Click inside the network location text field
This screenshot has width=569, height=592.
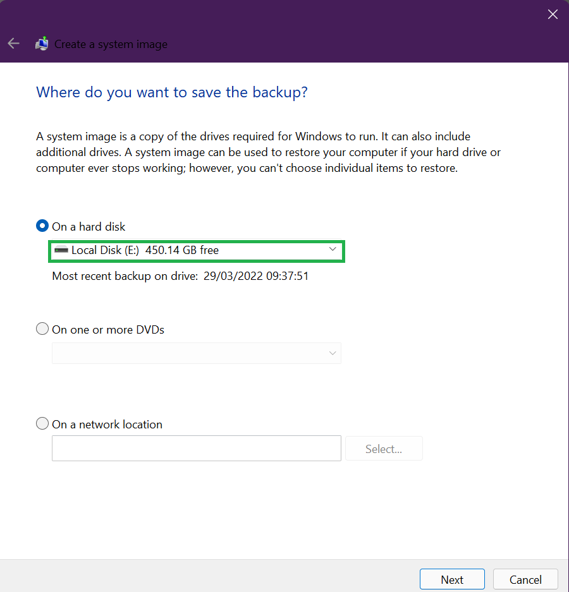(196, 448)
